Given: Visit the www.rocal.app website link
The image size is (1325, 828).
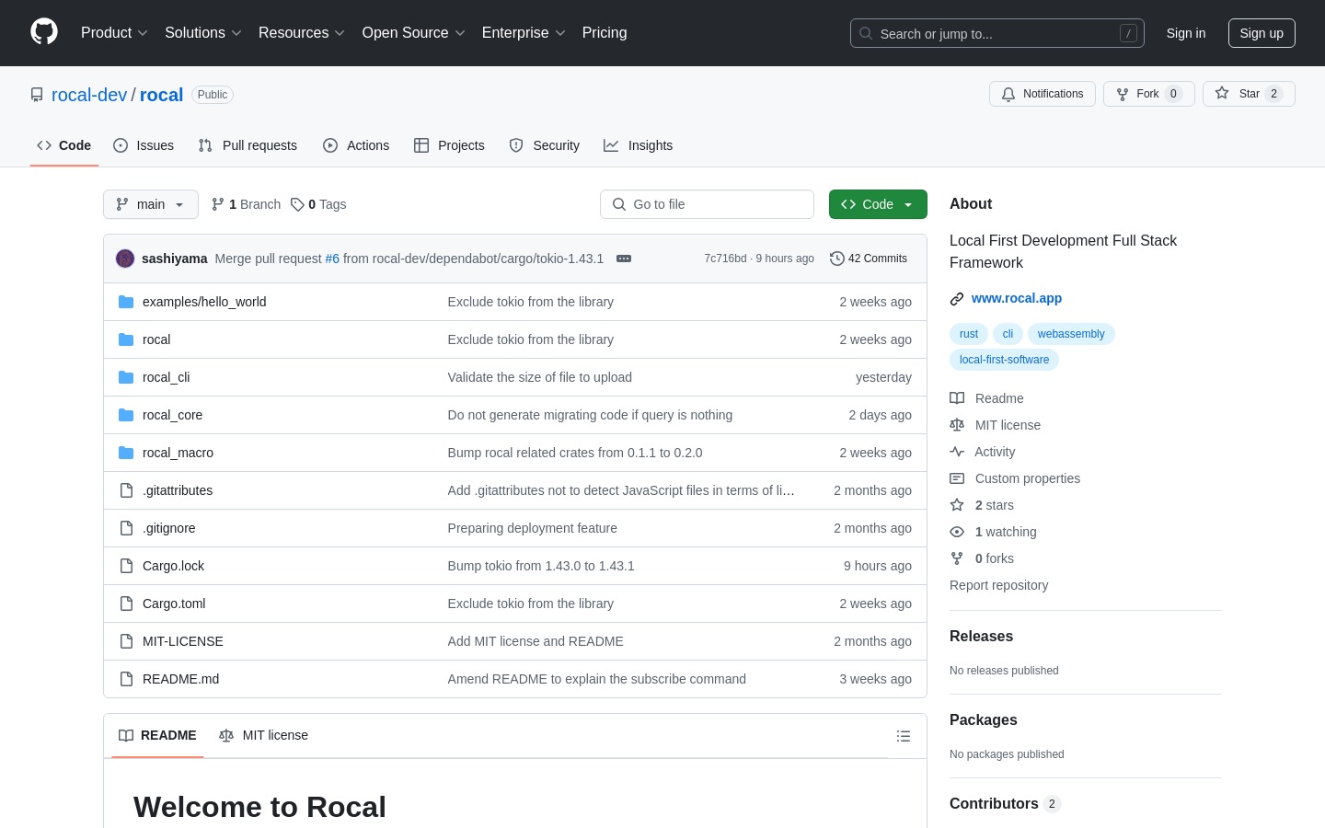Looking at the screenshot, I should [1016, 298].
